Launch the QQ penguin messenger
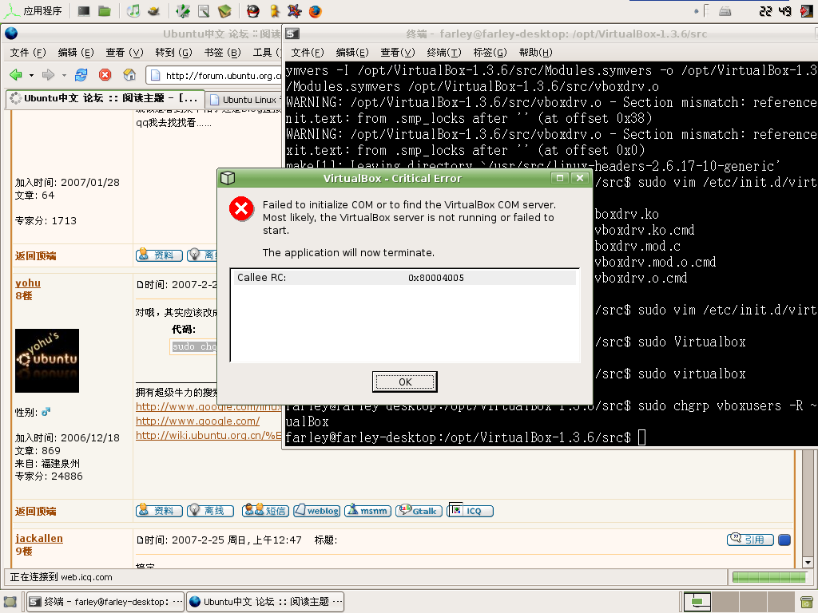The width and height of the screenshot is (818, 613). (x=253, y=11)
